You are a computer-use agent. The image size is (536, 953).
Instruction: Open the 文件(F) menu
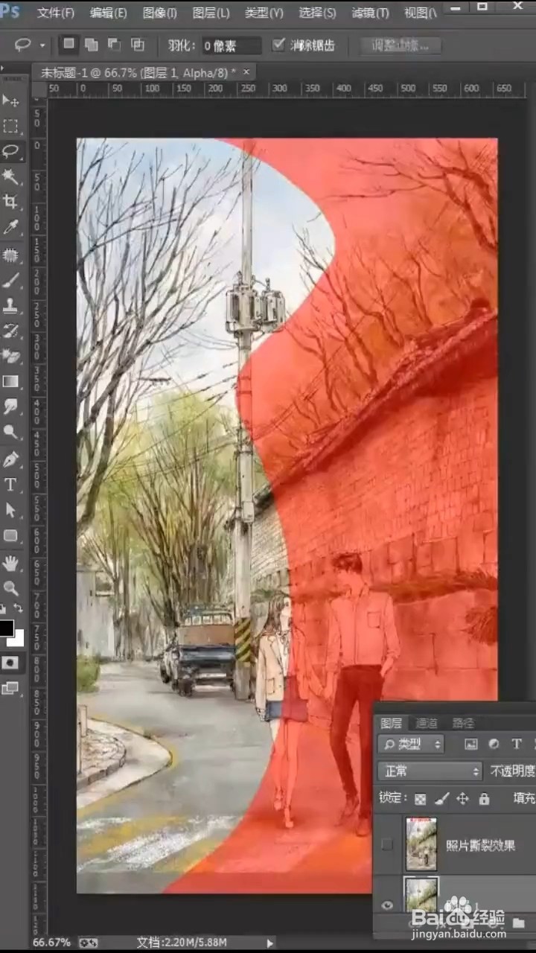[x=56, y=13]
